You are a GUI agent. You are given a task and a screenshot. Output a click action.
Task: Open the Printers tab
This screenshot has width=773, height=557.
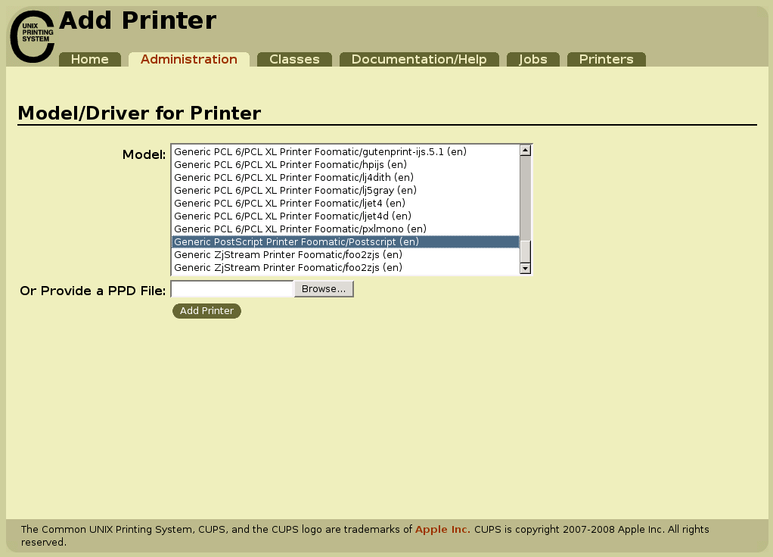[x=606, y=58]
